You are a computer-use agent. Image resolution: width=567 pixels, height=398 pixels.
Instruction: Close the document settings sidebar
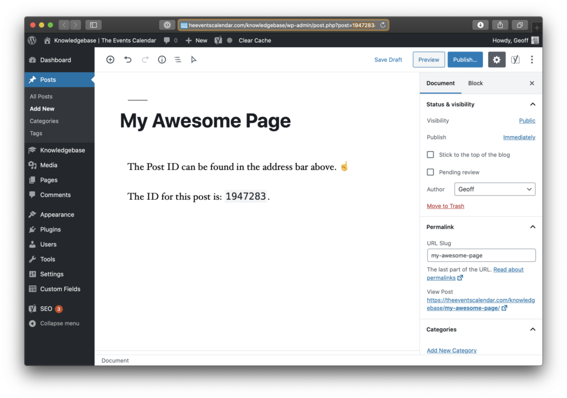[x=532, y=83]
